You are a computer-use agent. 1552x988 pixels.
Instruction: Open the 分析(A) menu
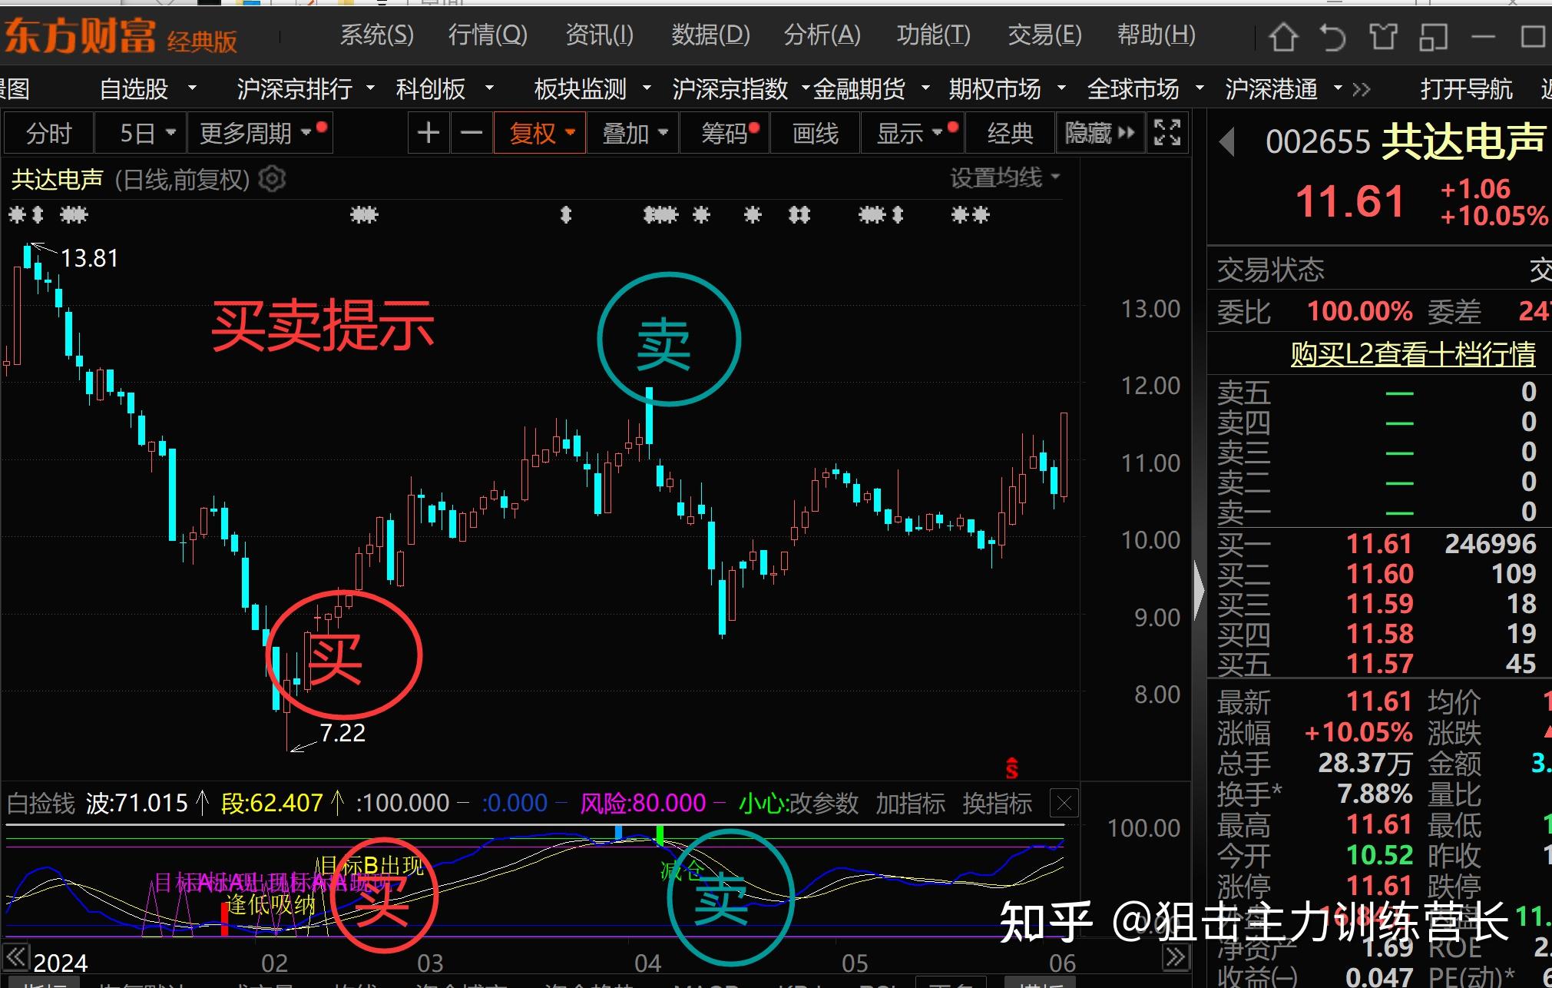(x=822, y=35)
